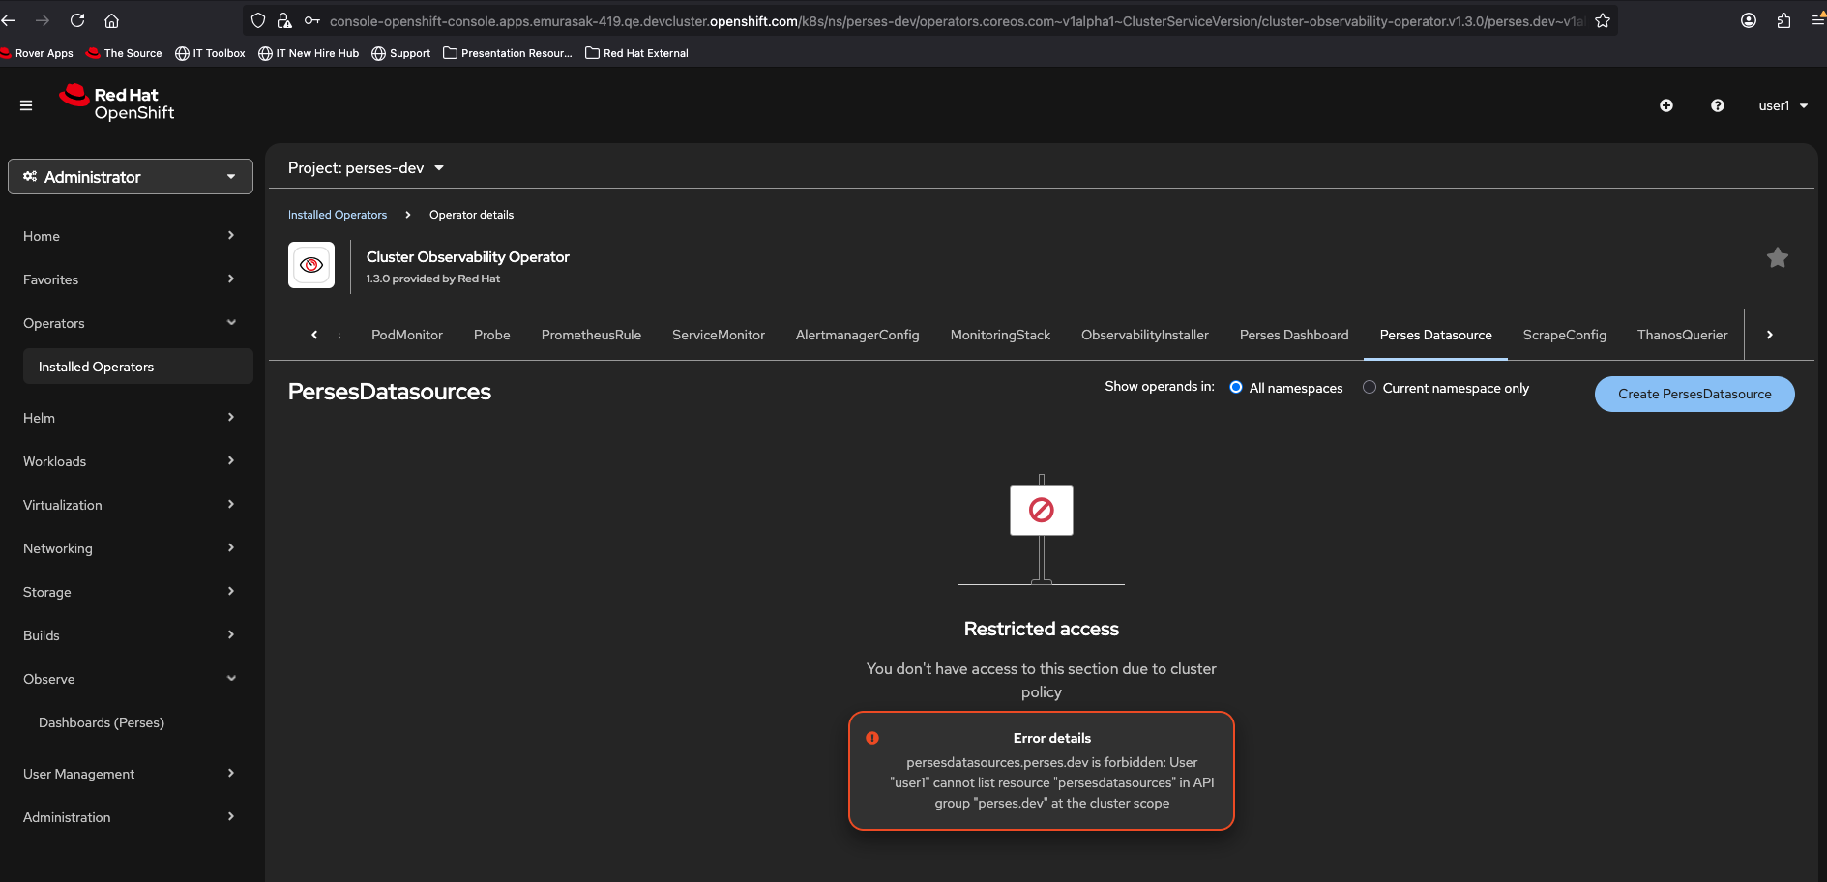
Task: Open Dashboards (Perses) in the sidebar
Action: point(138,722)
